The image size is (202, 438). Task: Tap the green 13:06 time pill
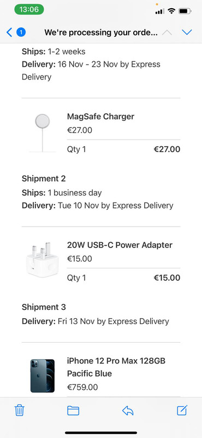29,9
